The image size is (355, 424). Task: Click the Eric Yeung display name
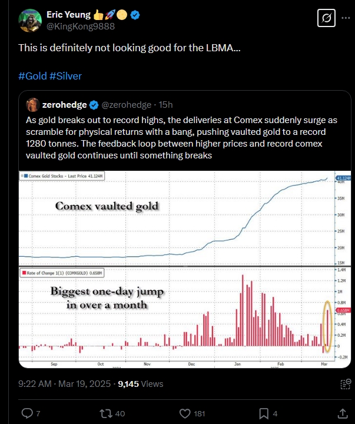[69, 15]
